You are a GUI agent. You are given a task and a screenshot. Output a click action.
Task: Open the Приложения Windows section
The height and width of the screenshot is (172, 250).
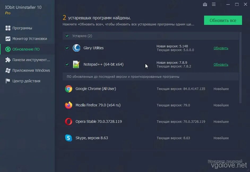[x=27, y=70]
